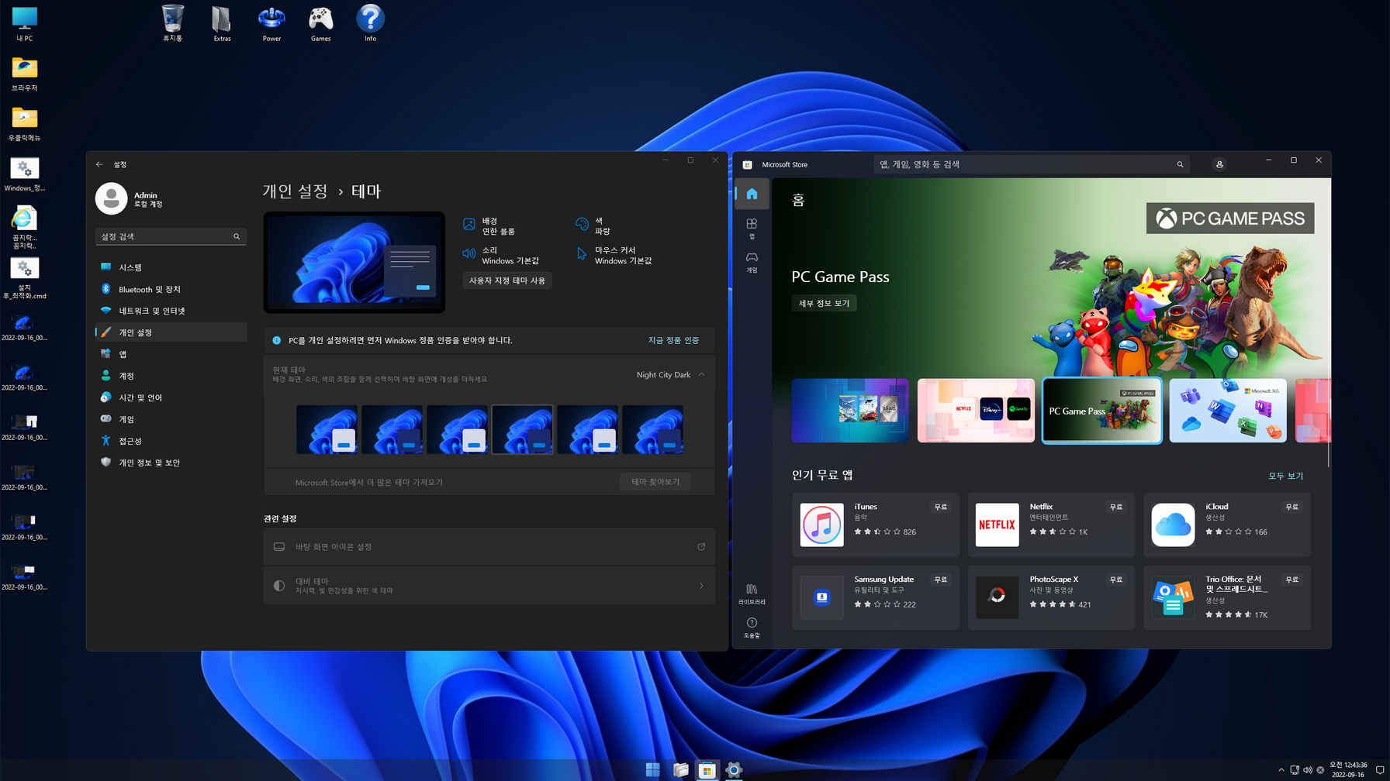Image resolution: width=1390 pixels, height=781 pixels.
Task: Click 지금 정품 인증 link
Action: coord(673,340)
